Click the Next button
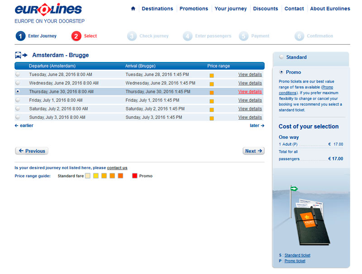This screenshot has width=362, height=274. [x=253, y=151]
